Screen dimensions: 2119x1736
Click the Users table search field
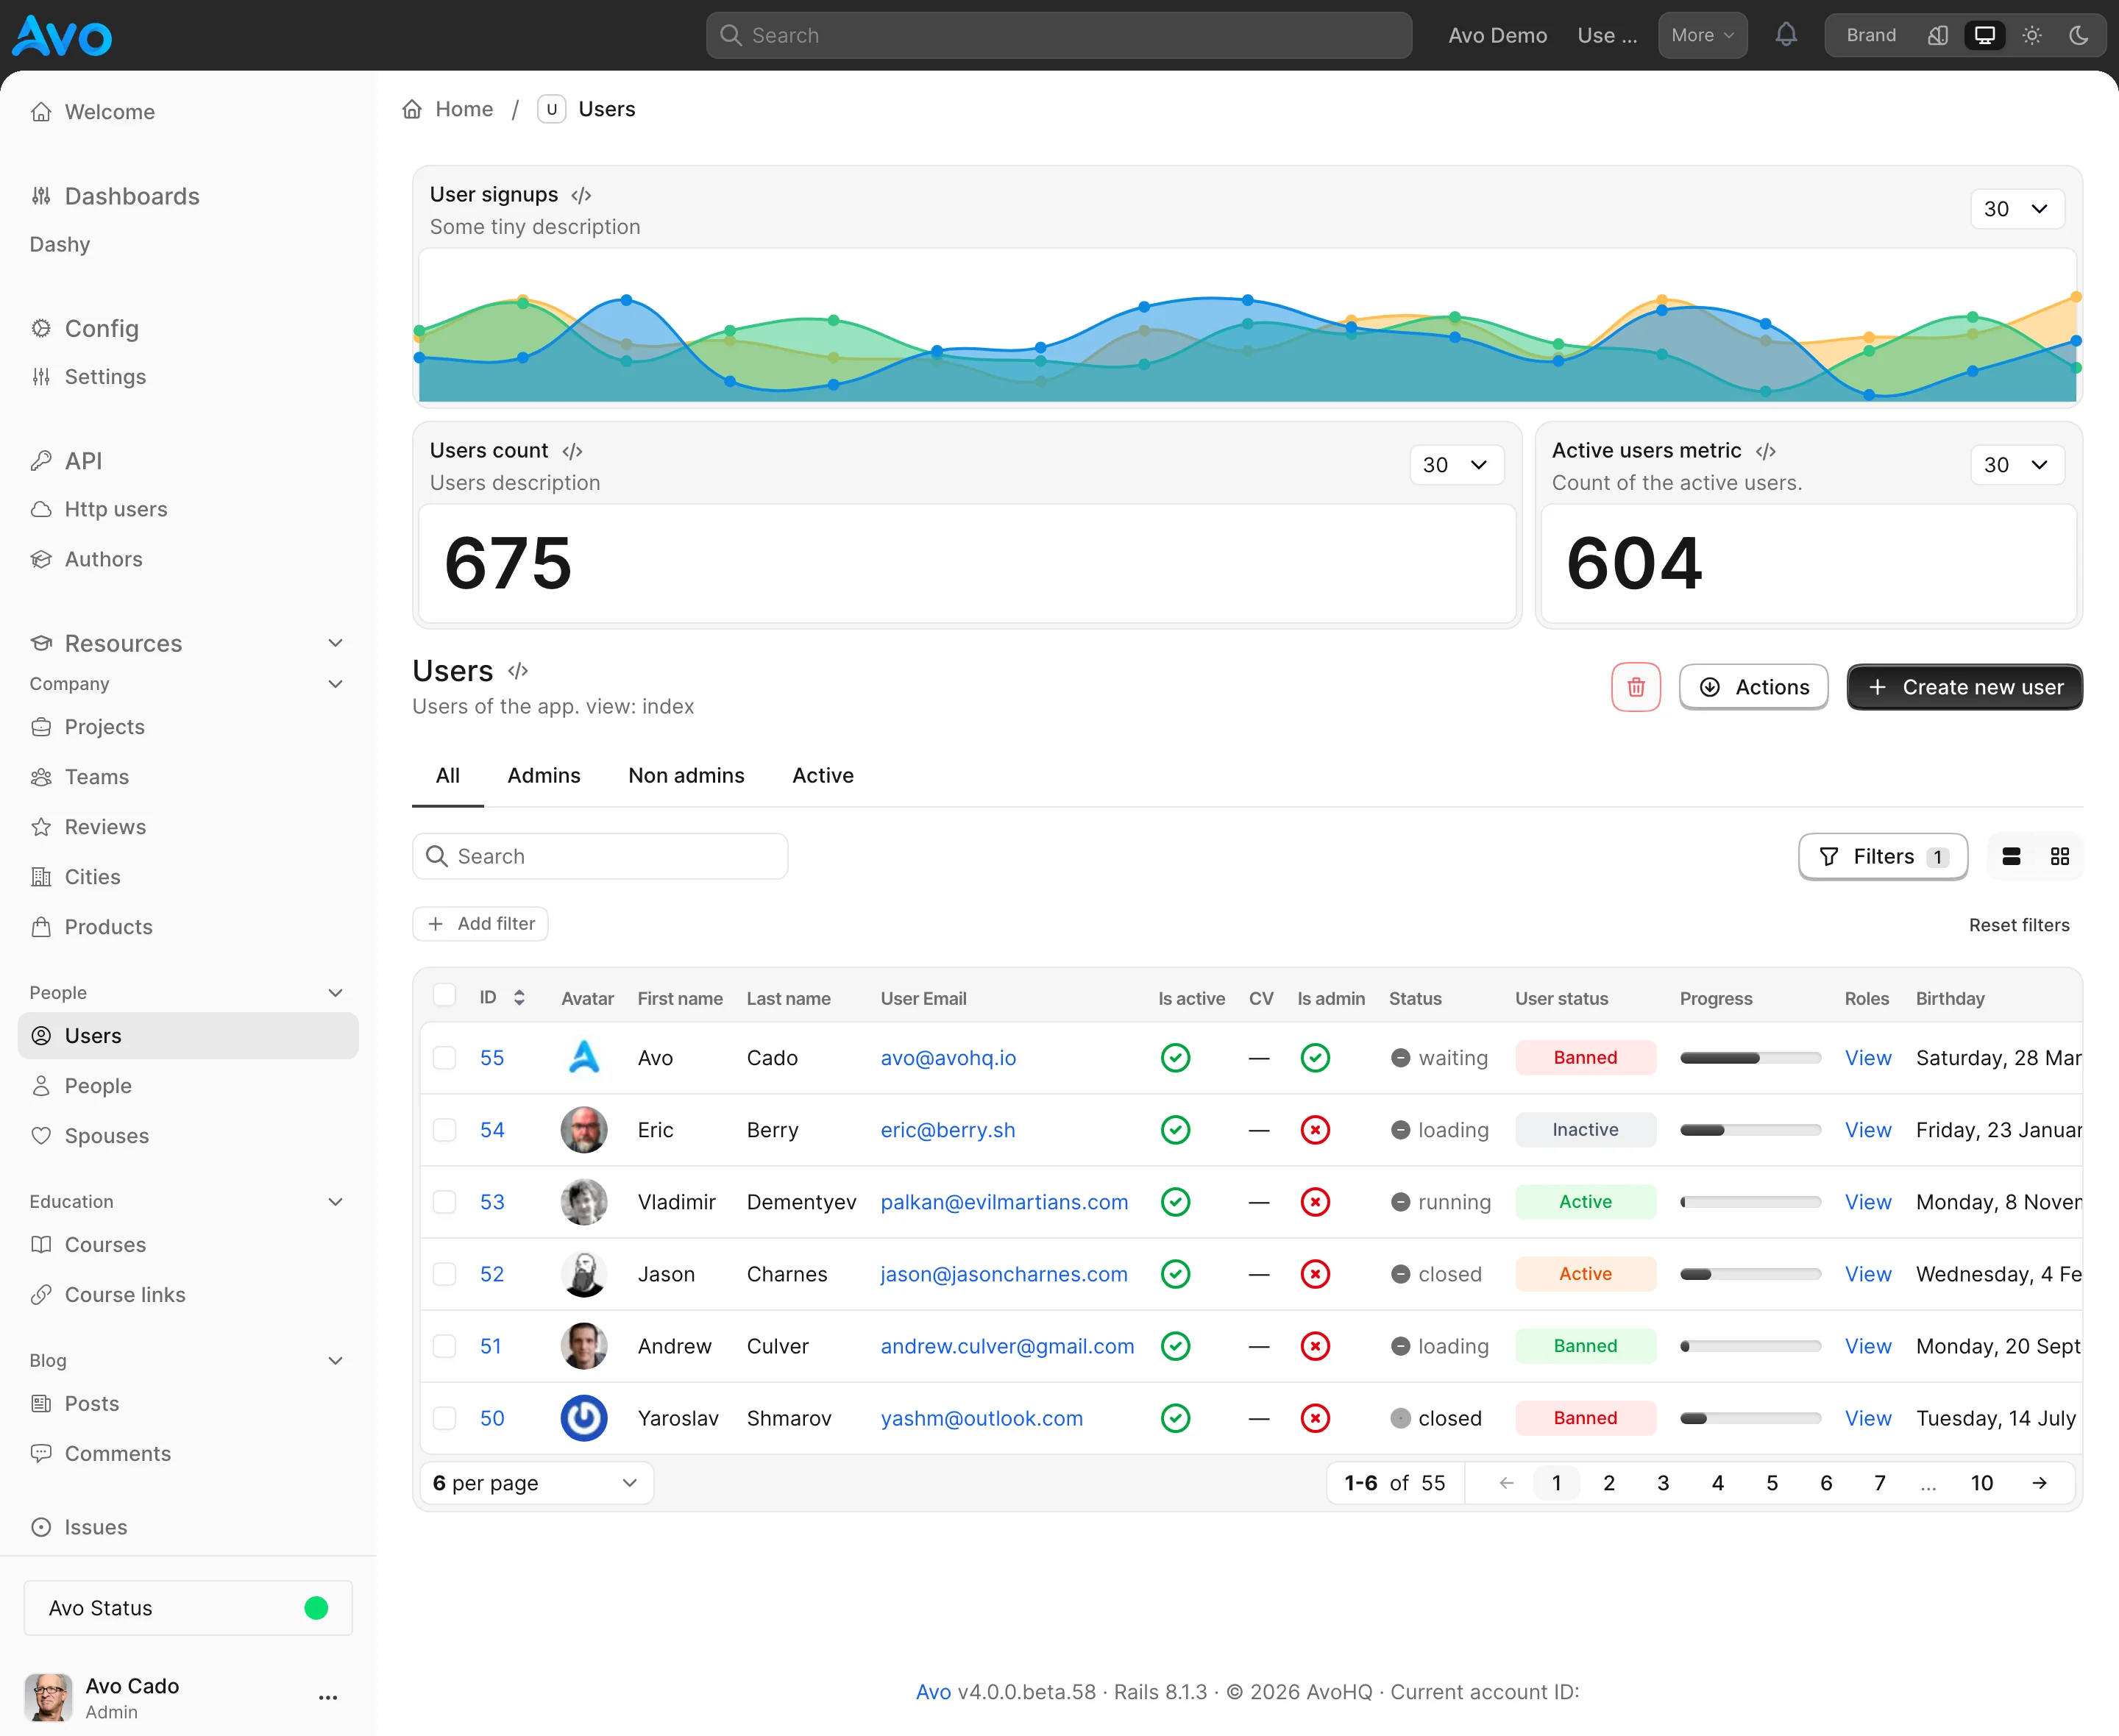coord(600,856)
